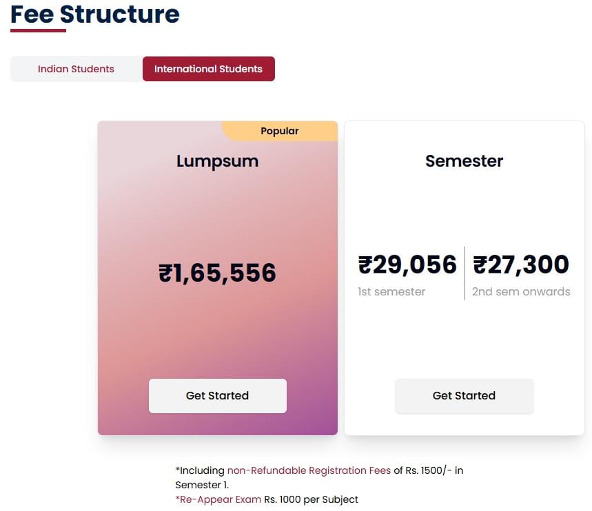Image resolution: width=592 pixels, height=511 pixels.
Task: Click the Popular badge on the Lumpsum card
Action: coord(280,131)
